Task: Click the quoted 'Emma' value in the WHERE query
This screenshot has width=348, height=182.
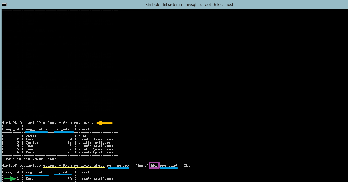Action: click(142, 166)
